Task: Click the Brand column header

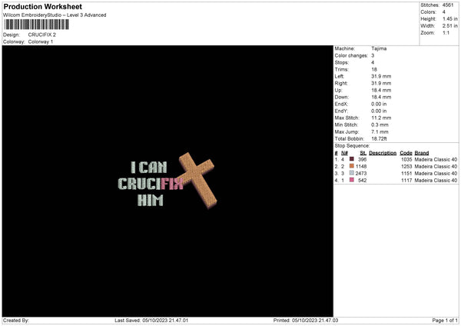Action: 422,153
